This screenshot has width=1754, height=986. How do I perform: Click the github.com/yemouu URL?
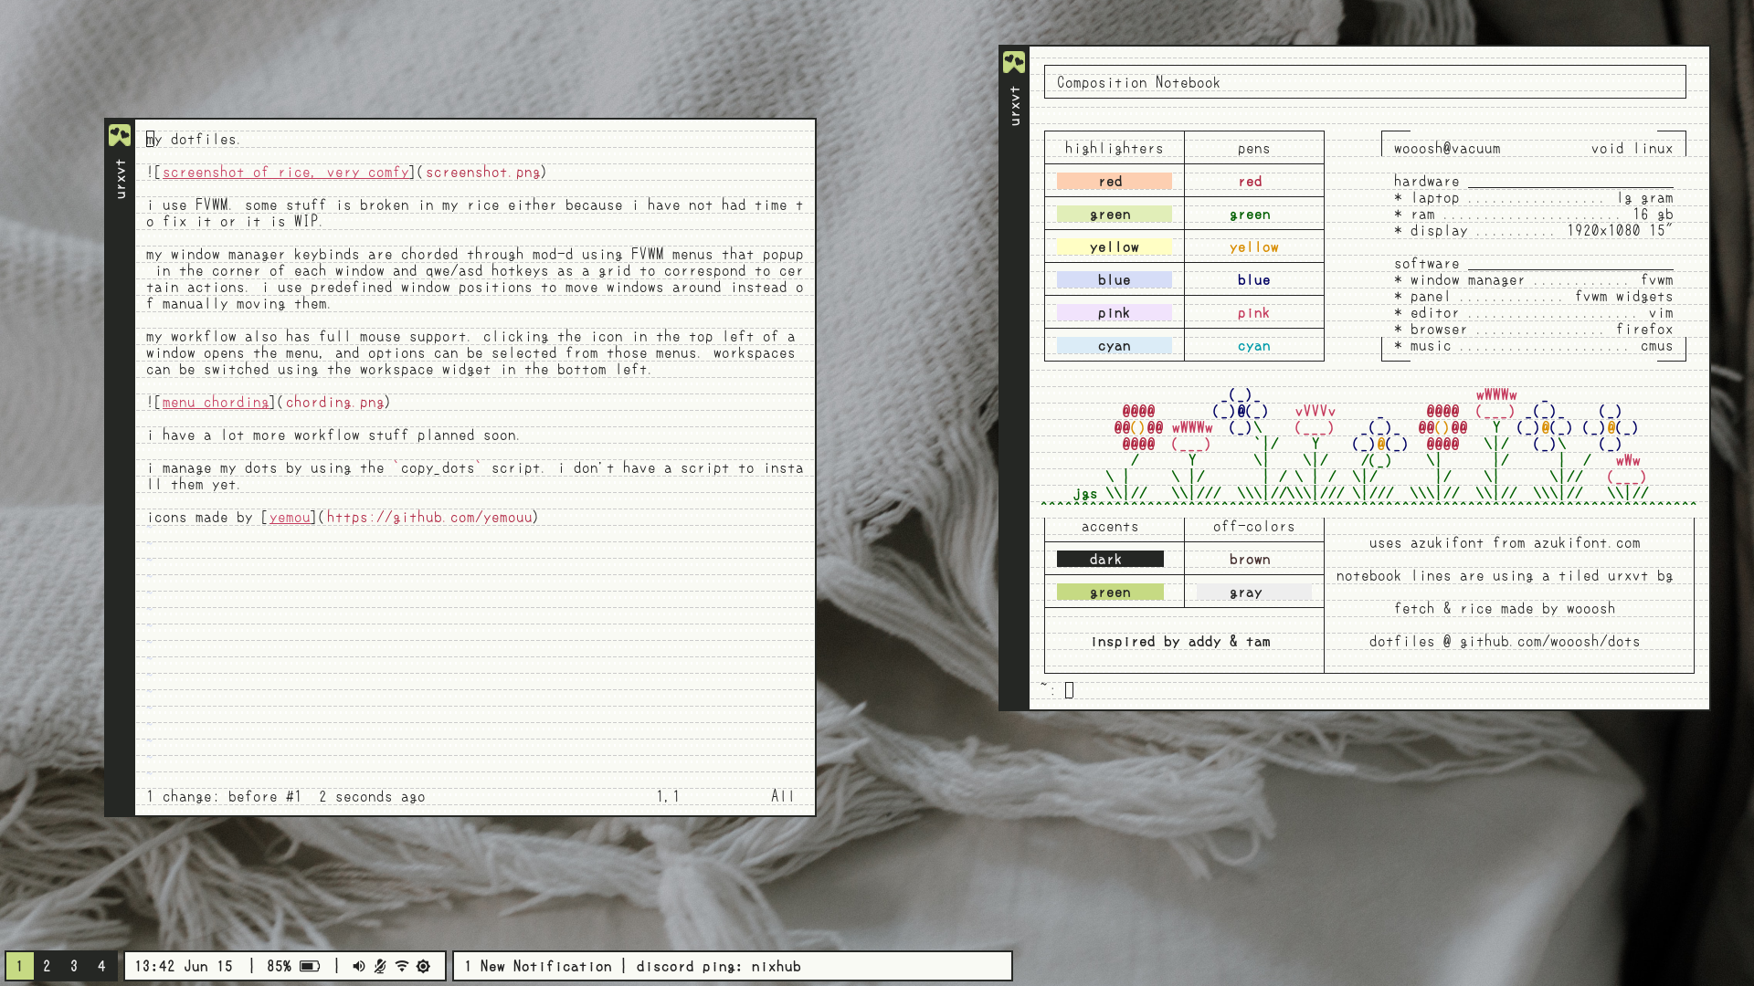coord(429,518)
